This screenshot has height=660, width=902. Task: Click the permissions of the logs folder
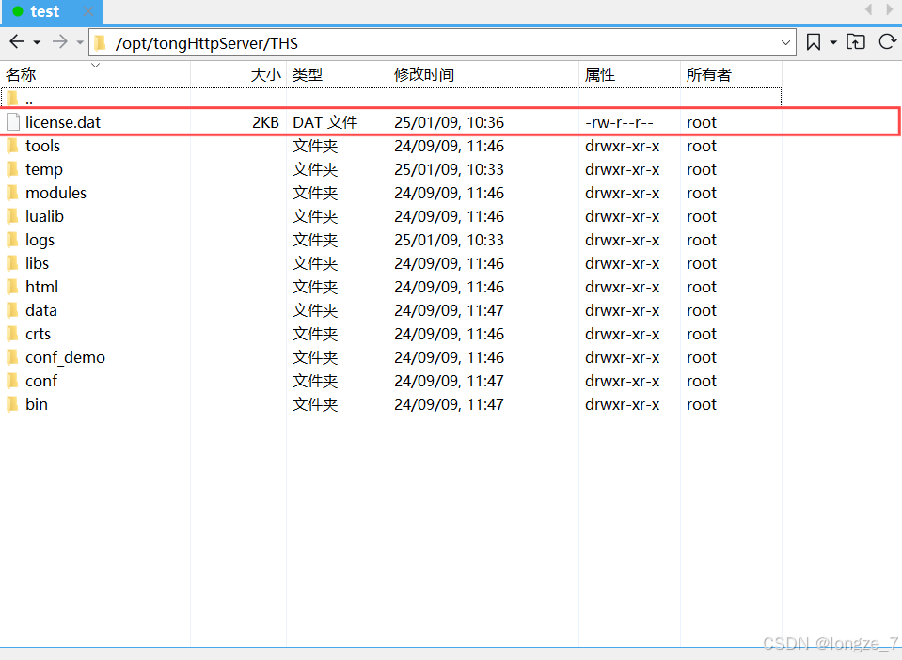pos(622,241)
